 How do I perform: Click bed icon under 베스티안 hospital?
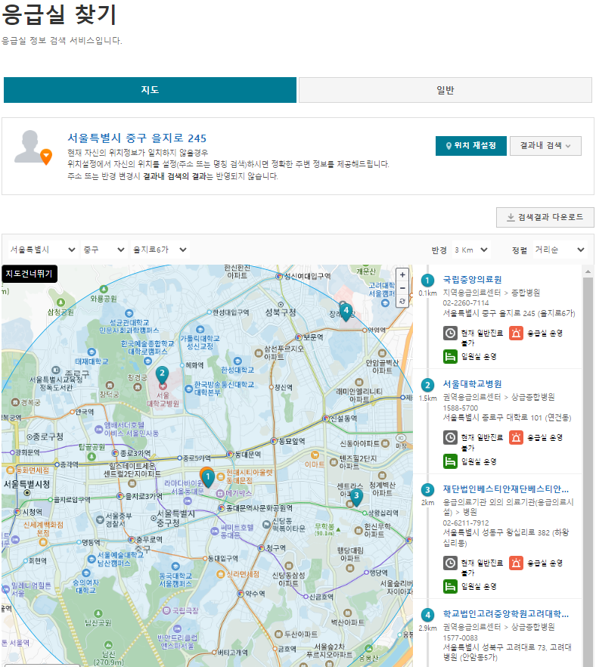tap(450, 586)
